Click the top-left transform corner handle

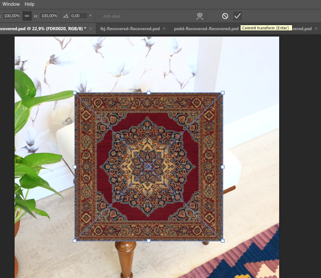click(x=74, y=93)
